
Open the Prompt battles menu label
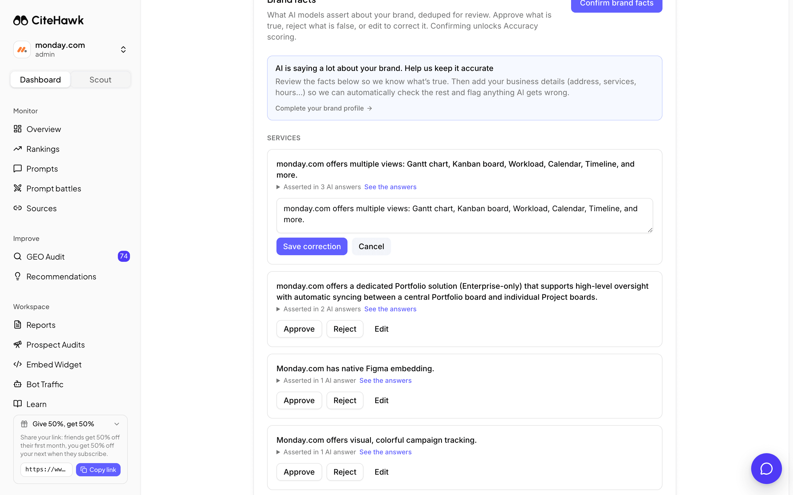pos(54,189)
